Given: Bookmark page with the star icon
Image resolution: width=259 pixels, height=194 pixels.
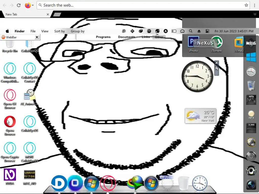Looking at the screenshot, I should tap(246, 5).
